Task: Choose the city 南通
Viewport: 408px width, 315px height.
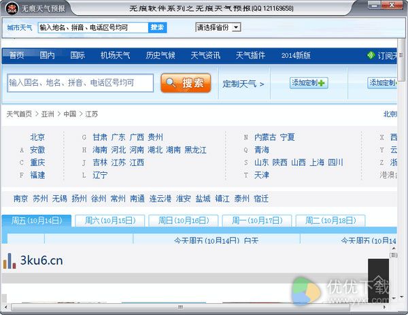Action: coord(137,199)
